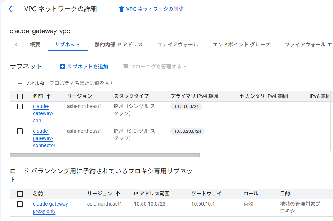Select the サブネット tab
Viewport: 333px width, 221px height.
[67, 45]
